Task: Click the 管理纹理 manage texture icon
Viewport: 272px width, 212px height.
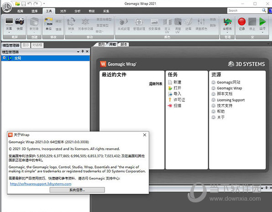Action: [x=139, y=22]
